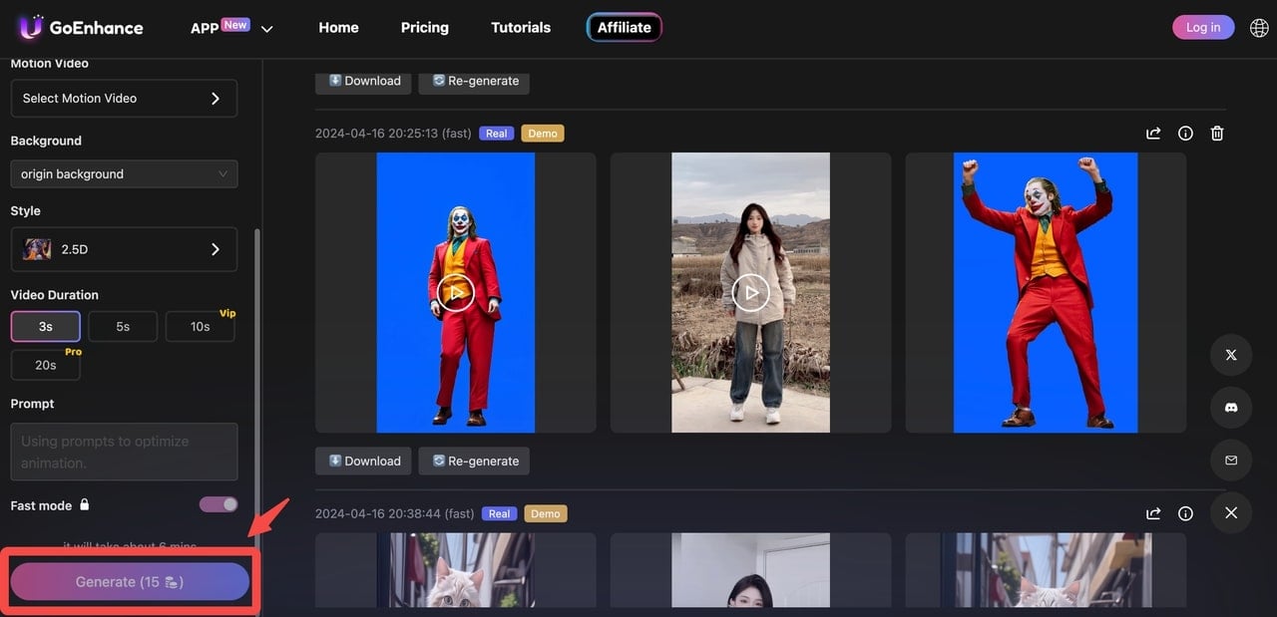Open the X (Twitter) social link

coord(1231,355)
